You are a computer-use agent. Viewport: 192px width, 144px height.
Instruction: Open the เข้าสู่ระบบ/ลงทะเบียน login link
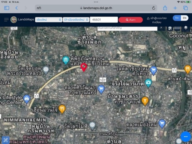click(157, 20)
